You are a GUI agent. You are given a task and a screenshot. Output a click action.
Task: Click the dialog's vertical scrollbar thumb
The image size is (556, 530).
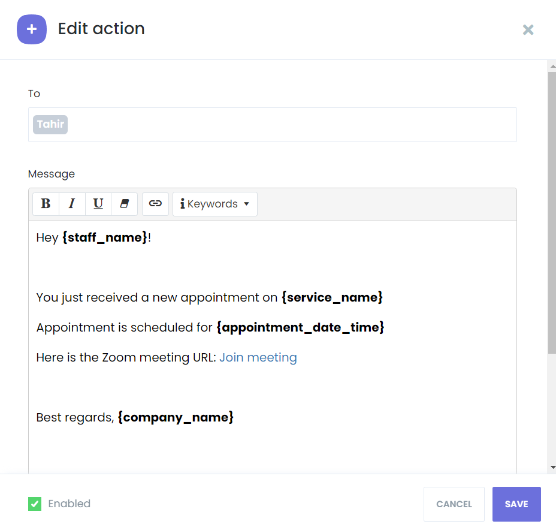point(552,213)
